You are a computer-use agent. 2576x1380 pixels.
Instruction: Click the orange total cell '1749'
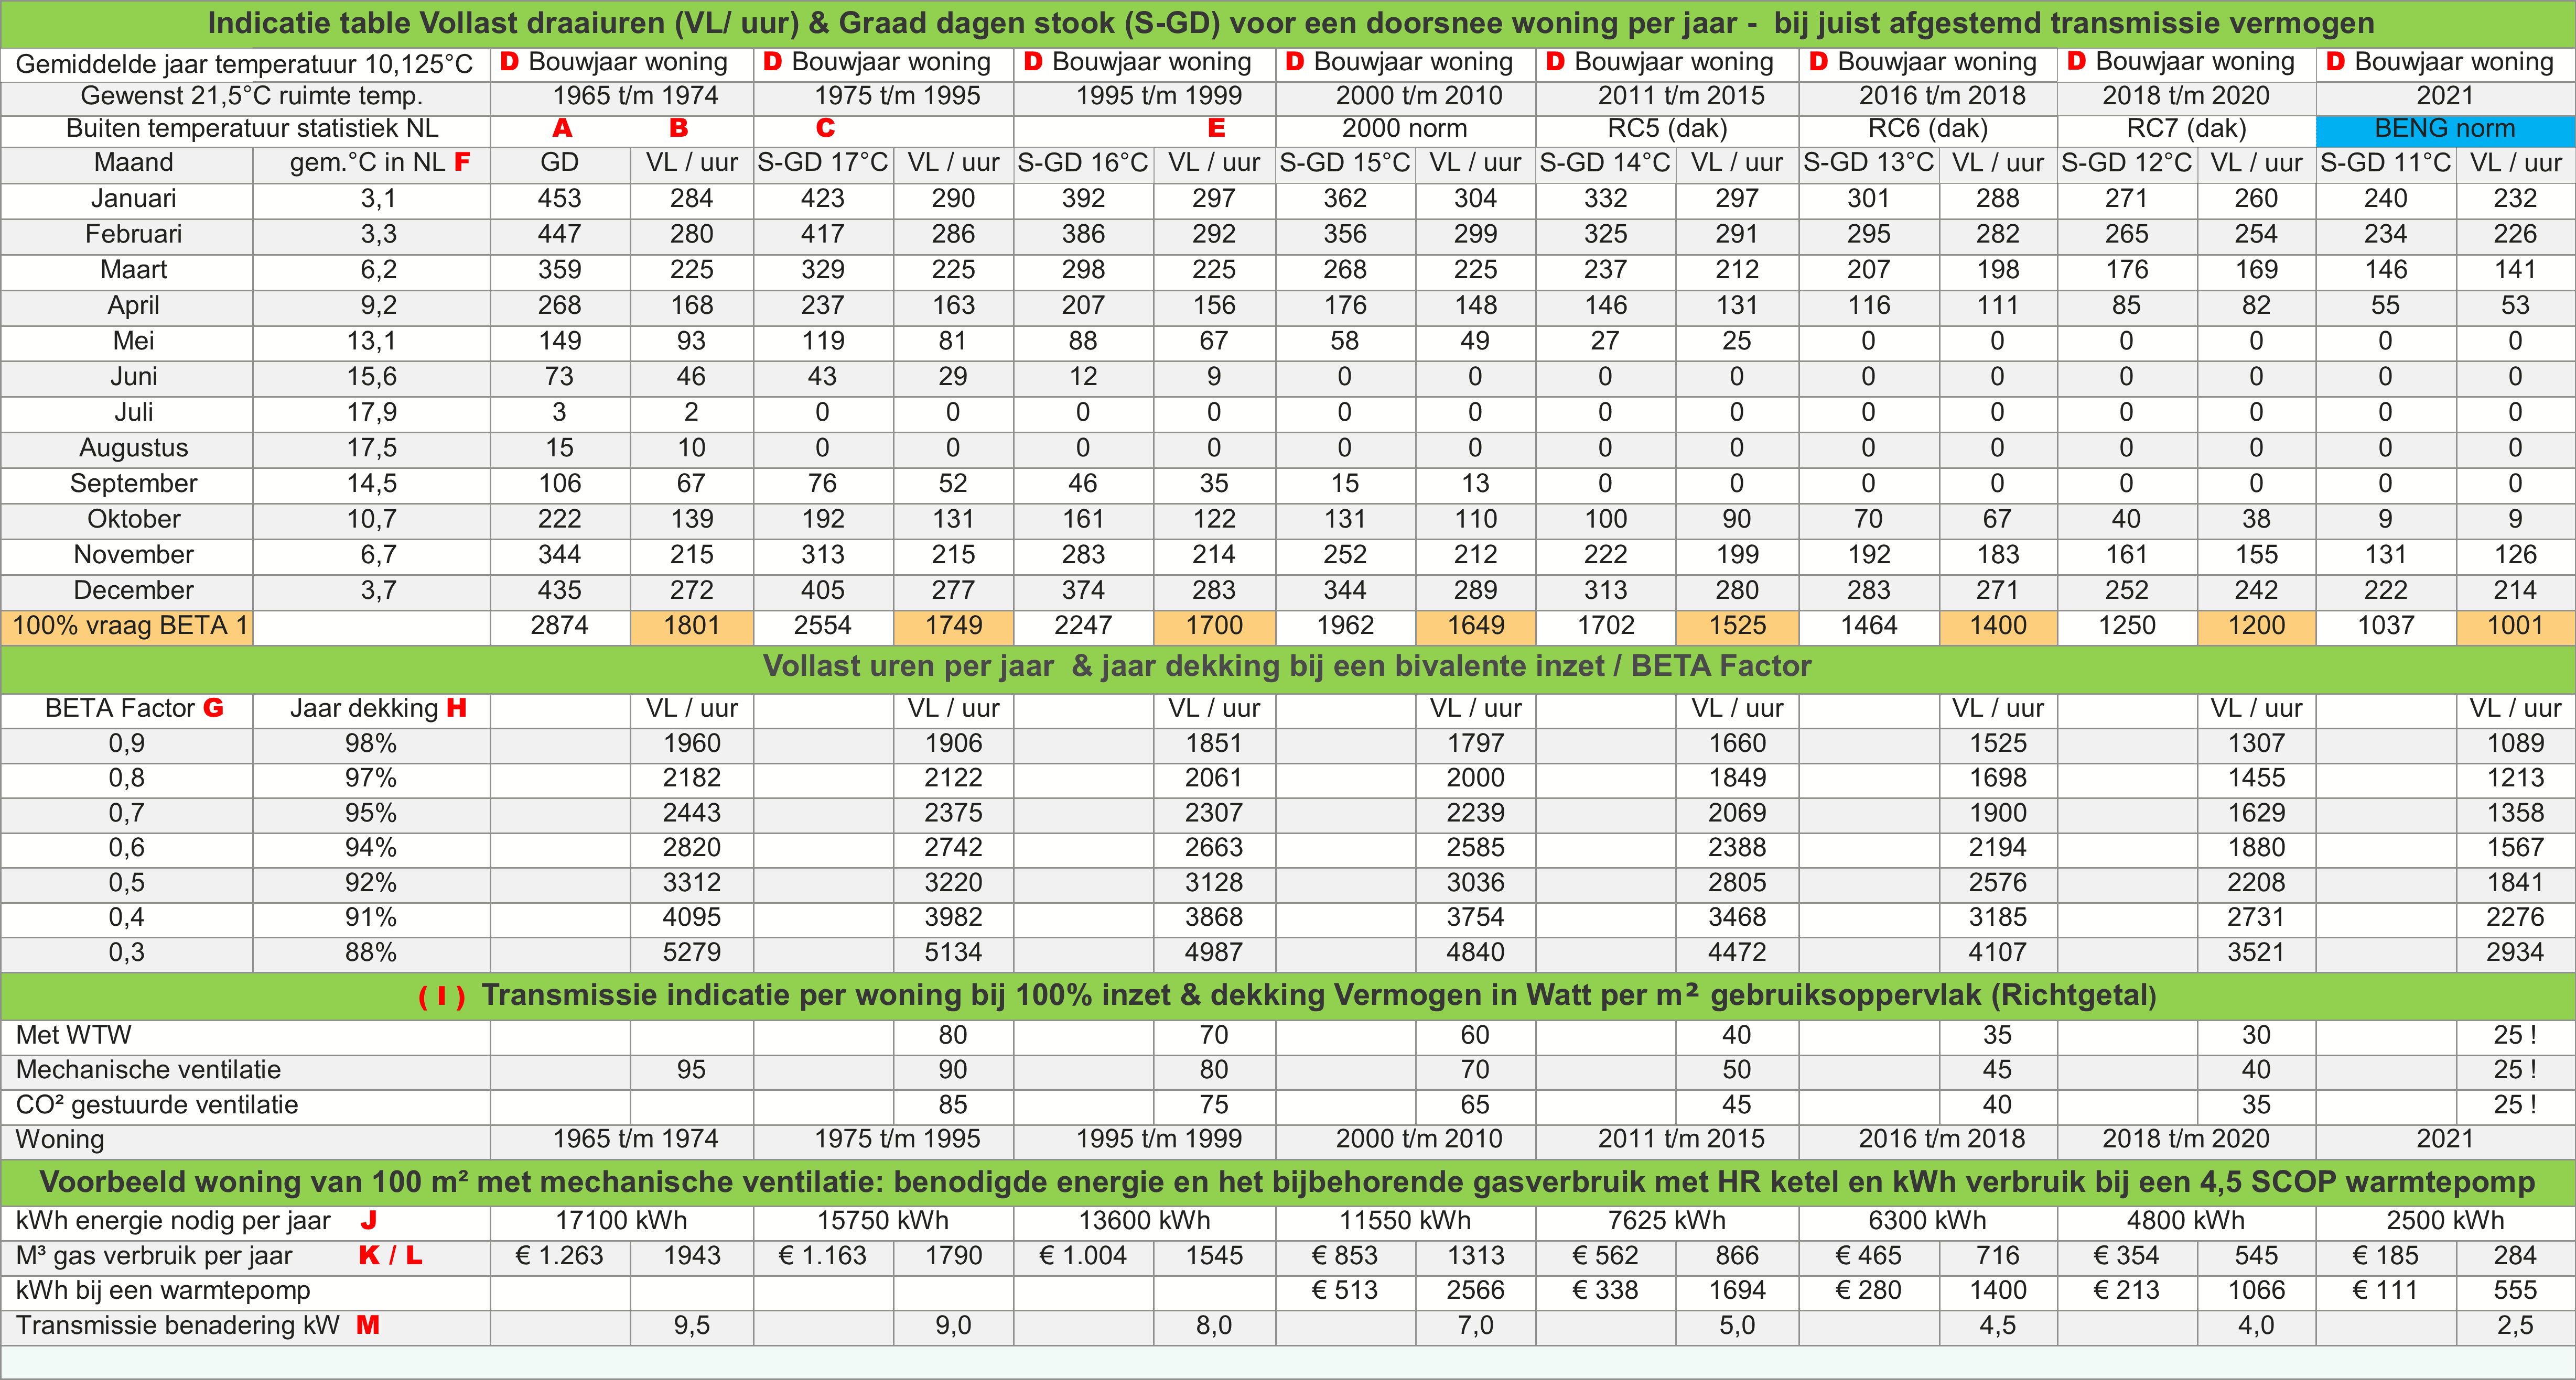(954, 628)
